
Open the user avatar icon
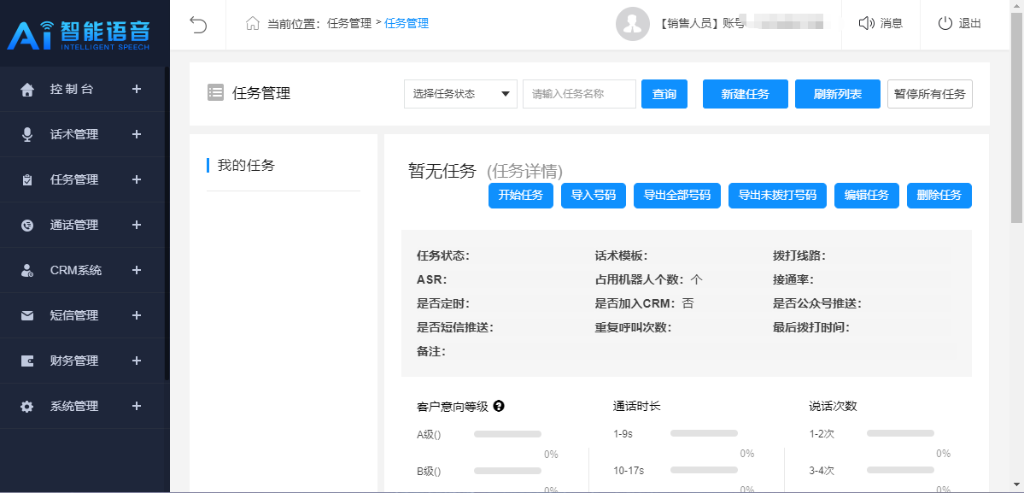(x=632, y=24)
